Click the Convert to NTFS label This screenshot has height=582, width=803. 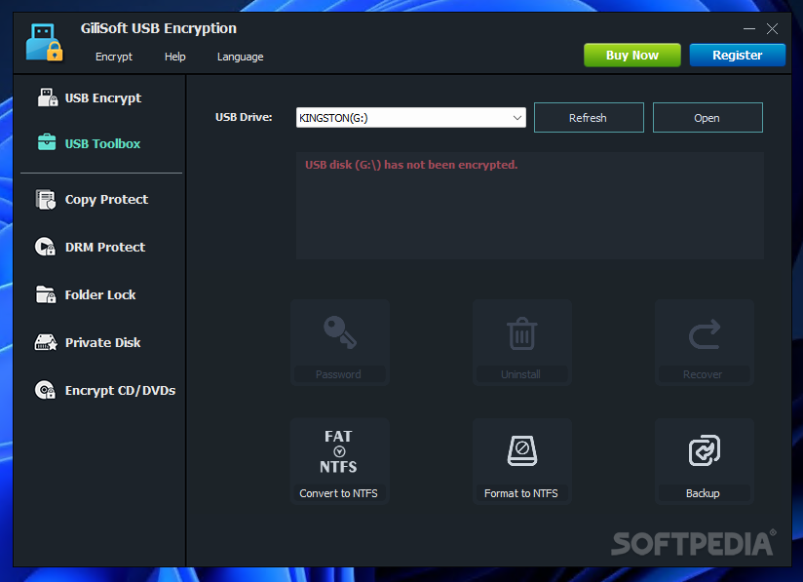tap(338, 493)
